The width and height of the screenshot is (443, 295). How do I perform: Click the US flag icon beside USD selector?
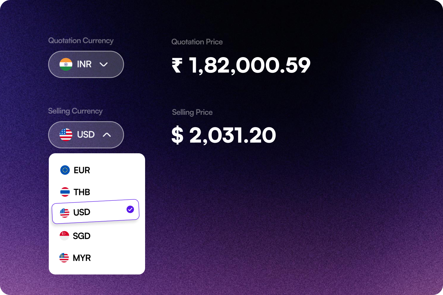click(x=65, y=135)
